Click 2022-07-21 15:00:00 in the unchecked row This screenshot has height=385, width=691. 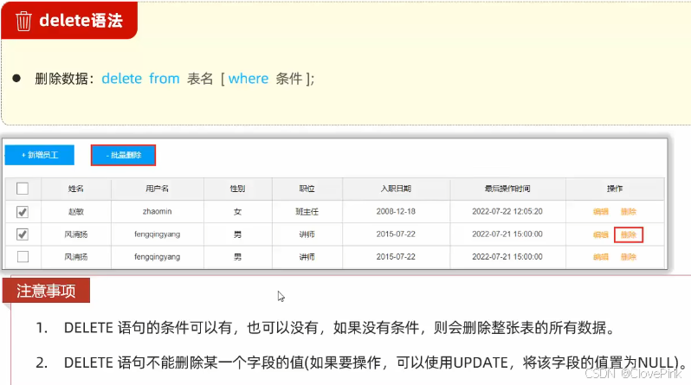click(507, 257)
